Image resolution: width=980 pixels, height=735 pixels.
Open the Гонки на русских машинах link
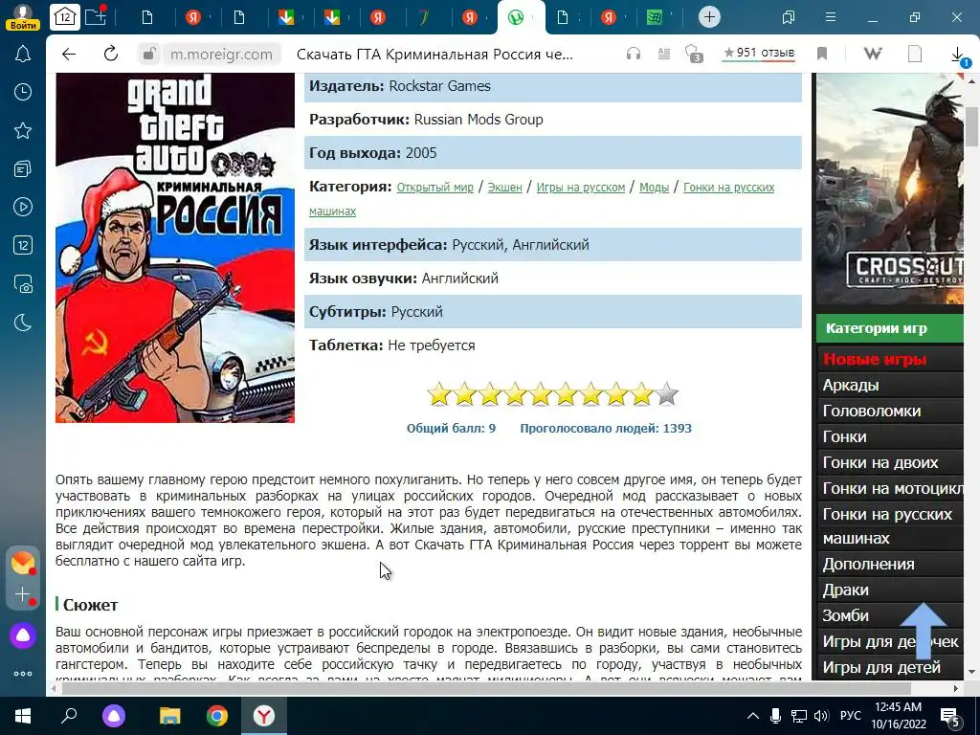(x=728, y=188)
